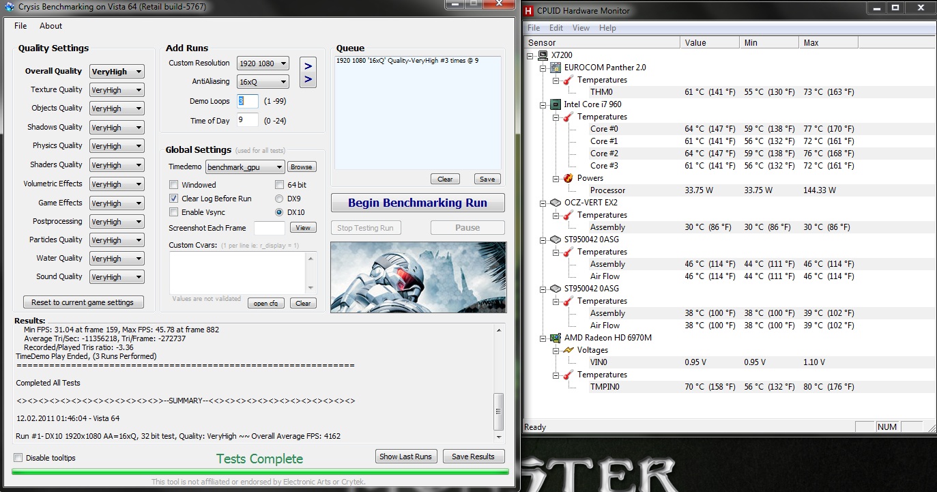Click the ST950042 0ASG drive icon above the 46 °C readings
The image size is (937, 492).
pos(556,240)
